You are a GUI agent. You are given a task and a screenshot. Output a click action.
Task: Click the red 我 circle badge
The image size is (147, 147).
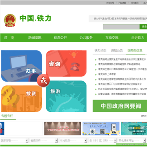click(43, 81)
